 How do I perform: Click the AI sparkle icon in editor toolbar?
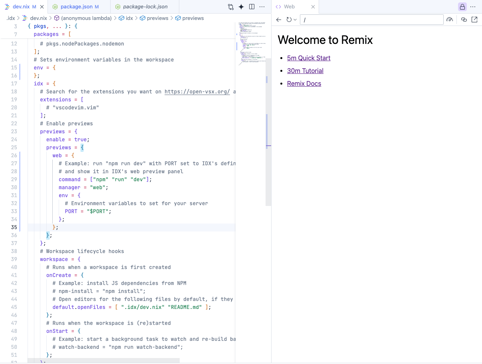pyautogui.click(x=241, y=7)
